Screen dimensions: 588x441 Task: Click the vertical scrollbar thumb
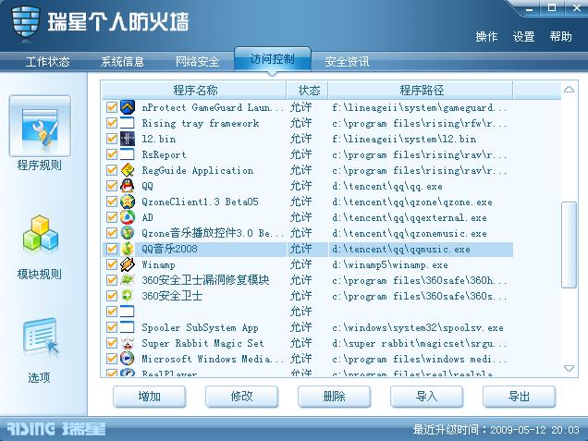pos(569,245)
